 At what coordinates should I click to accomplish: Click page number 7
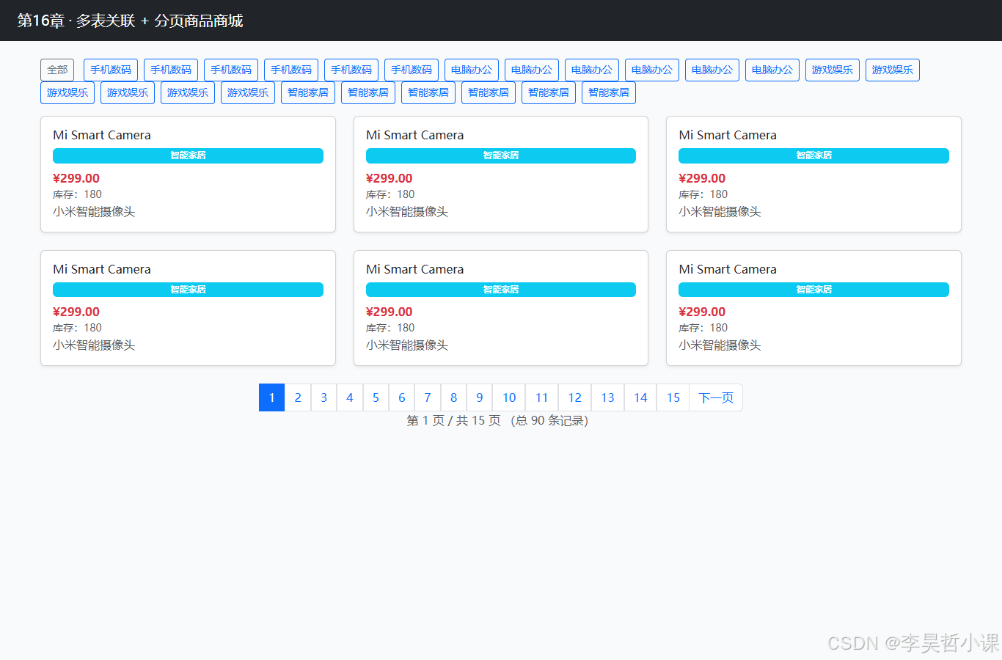tap(428, 397)
